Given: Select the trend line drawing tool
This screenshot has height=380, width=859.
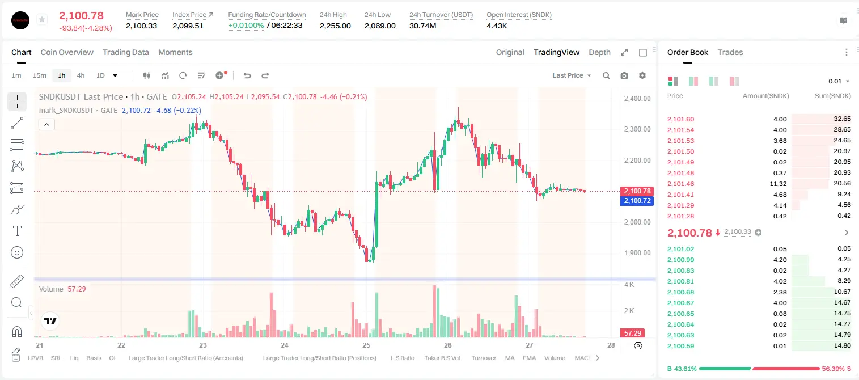Looking at the screenshot, I should pyautogui.click(x=17, y=123).
